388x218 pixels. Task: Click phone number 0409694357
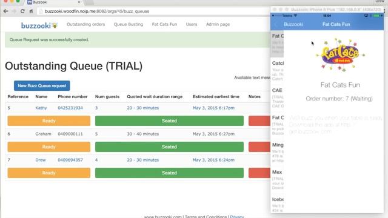pos(70,160)
